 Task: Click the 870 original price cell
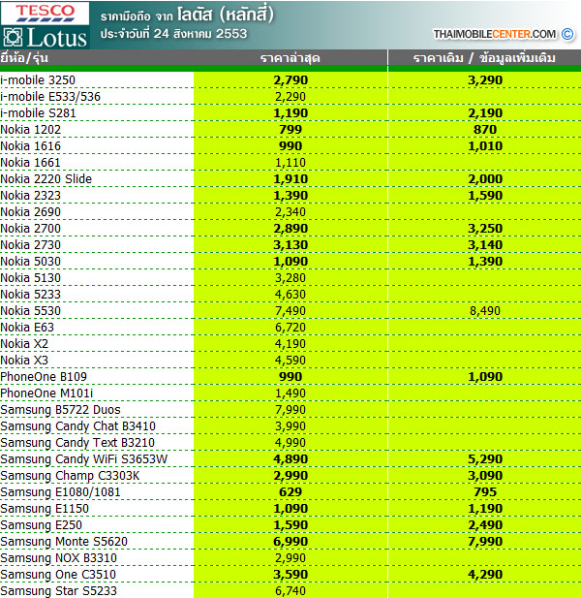pyautogui.click(x=485, y=130)
